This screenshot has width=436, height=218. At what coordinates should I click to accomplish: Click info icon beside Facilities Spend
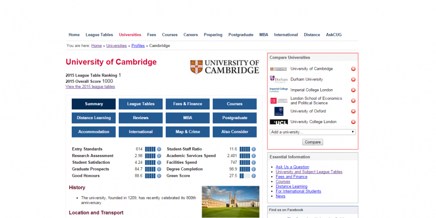(253, 162)
